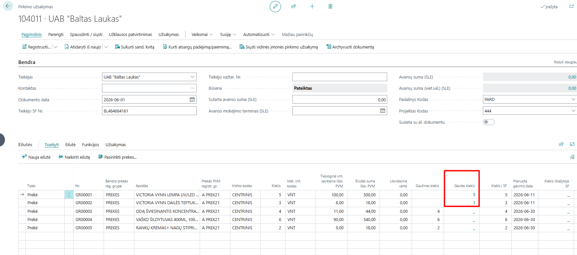Viewport: 577px width, 255px height.
Task: Toggle Susieta su el. dokumentu switch
Action: tap(489, 122)
